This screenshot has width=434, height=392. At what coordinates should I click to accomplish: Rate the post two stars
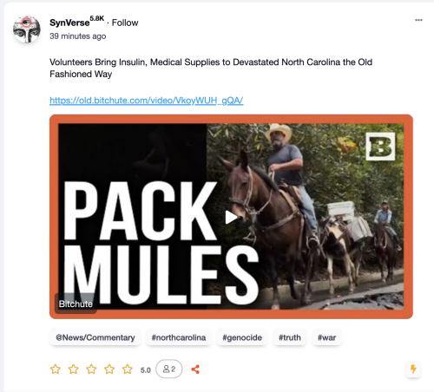coord(73,369)
